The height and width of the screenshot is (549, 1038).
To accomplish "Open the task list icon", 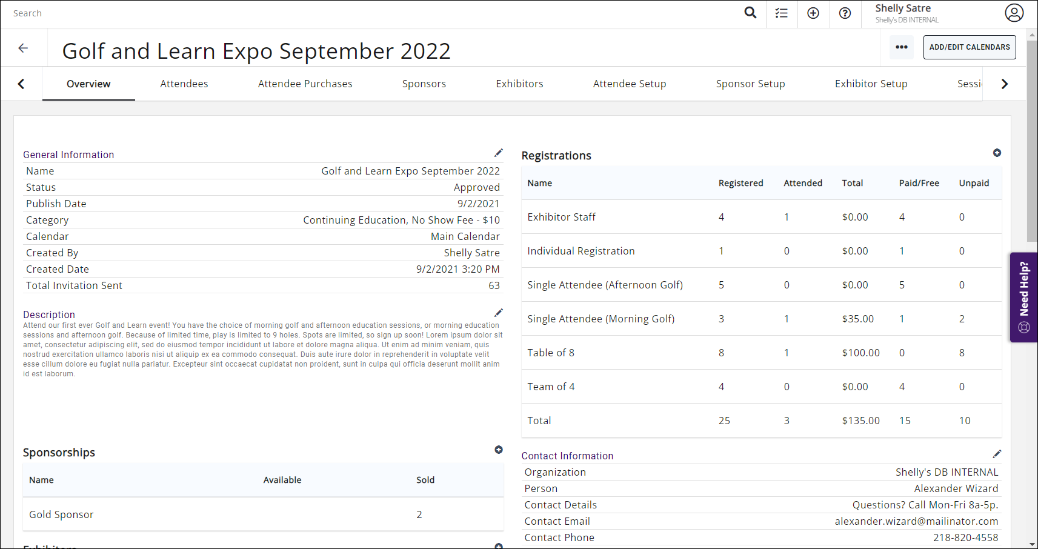I will point(782,13).
